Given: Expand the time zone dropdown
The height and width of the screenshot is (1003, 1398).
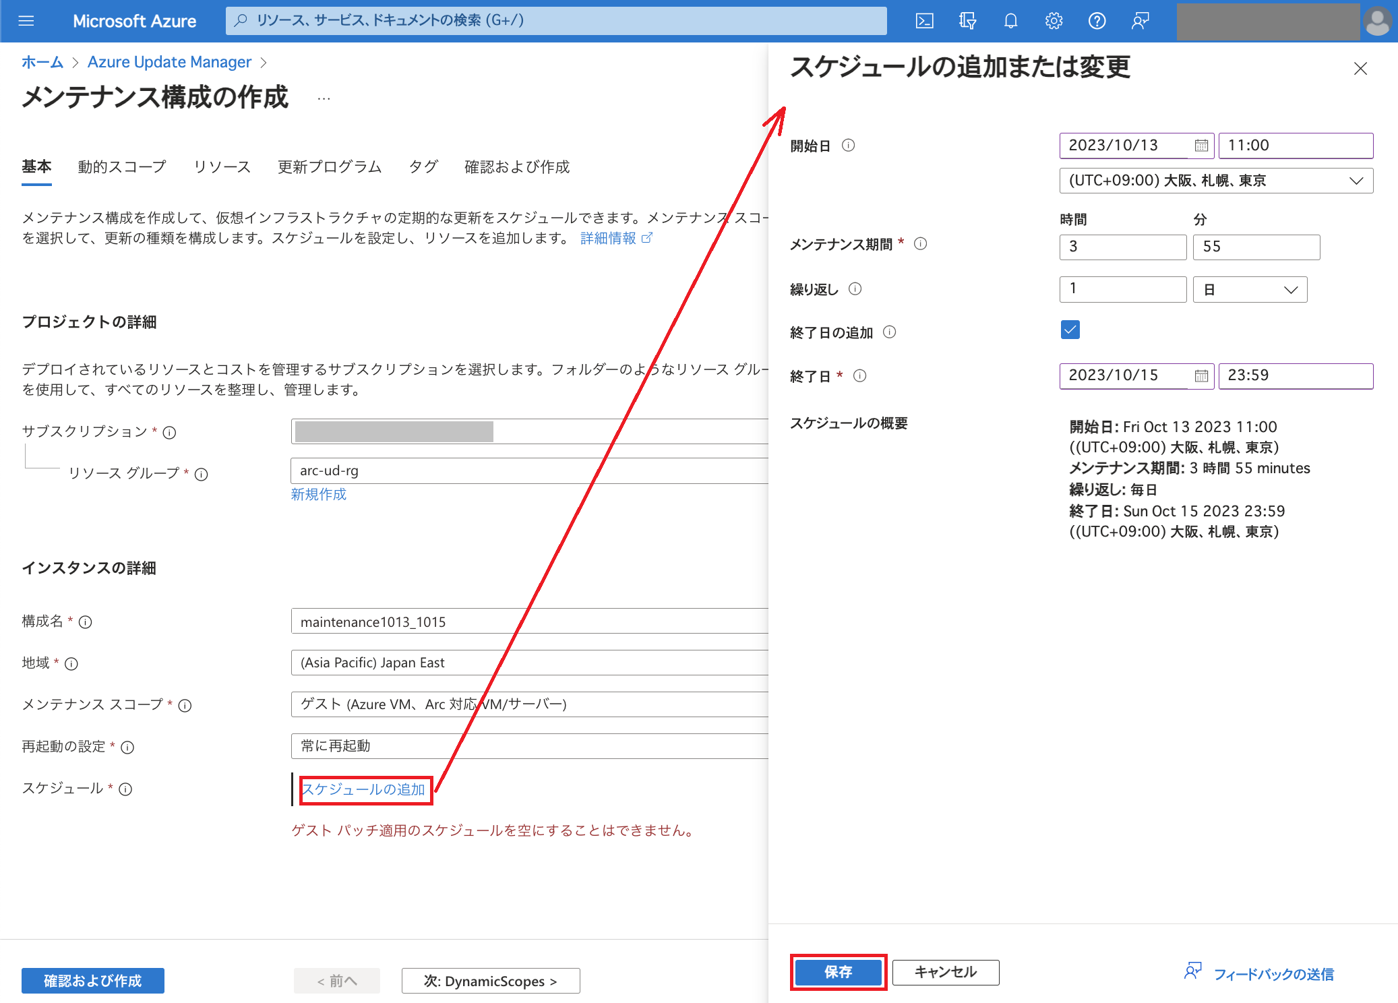Looking at the screenshot, I should pyautogui.click(x=1216, y=181).
